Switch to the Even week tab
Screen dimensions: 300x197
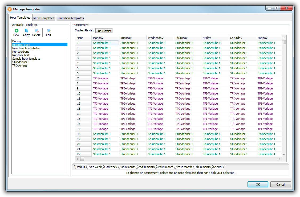tap(95, 167)
